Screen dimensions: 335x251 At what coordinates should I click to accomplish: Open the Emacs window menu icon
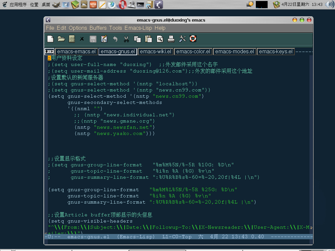point(48,20)
